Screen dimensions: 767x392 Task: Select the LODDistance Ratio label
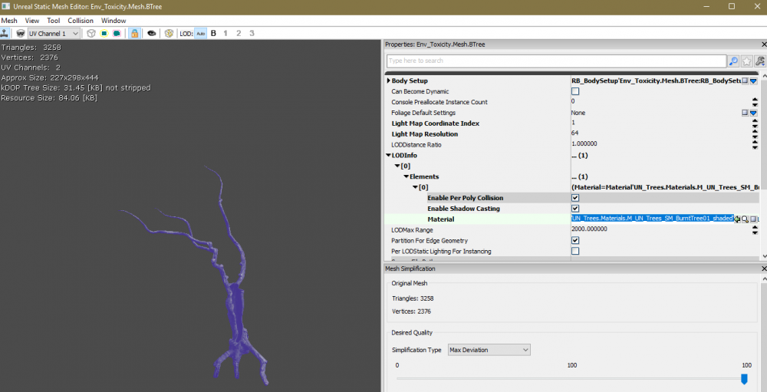coord(416,145)
